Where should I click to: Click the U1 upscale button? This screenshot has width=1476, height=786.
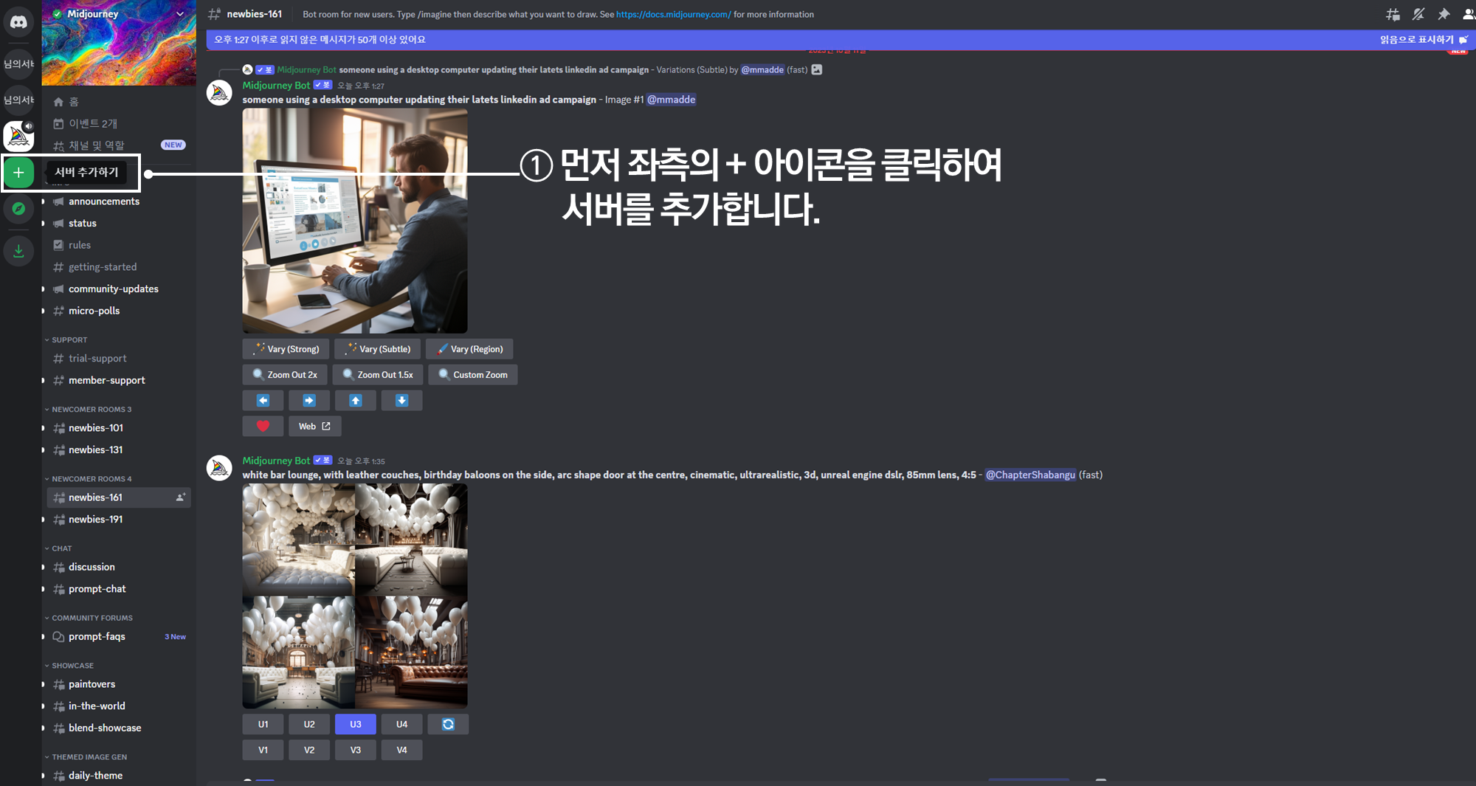click(x=263, y=725)
